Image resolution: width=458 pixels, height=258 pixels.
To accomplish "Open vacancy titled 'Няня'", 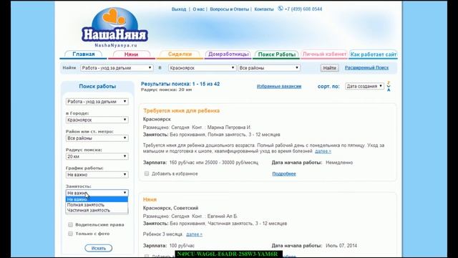I will pyautogui.click(x=150, y=199).
